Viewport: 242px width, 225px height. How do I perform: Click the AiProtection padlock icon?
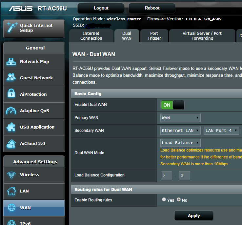tap(11, 93)
